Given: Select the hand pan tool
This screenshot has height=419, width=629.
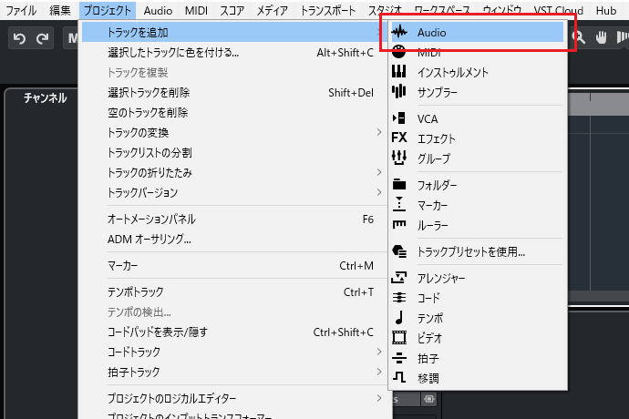Looking at the screenshot, I should (601, 37).
